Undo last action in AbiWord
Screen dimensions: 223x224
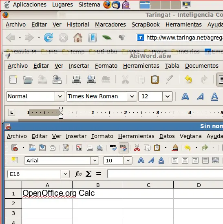click(188, 80)
